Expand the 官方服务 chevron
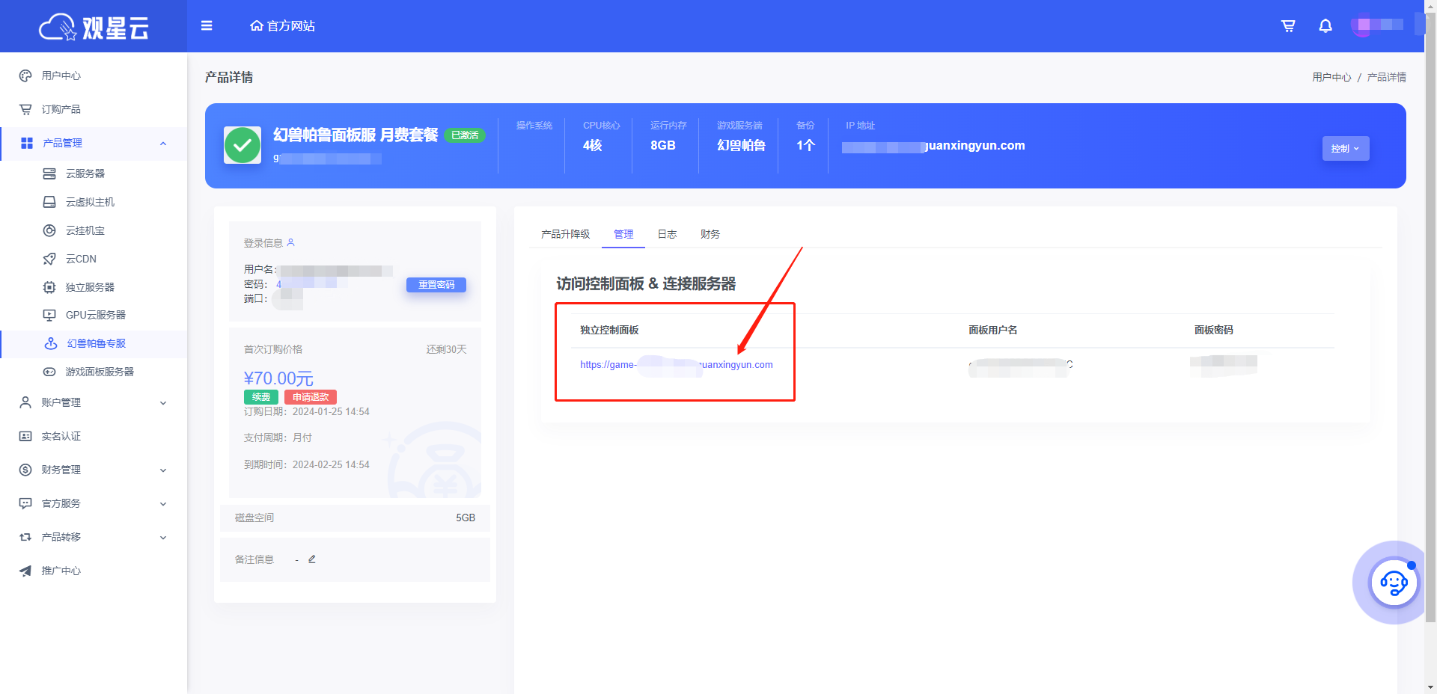This screenshot has height=694, width=1437. pyautogui.click(x=163, y=504)
